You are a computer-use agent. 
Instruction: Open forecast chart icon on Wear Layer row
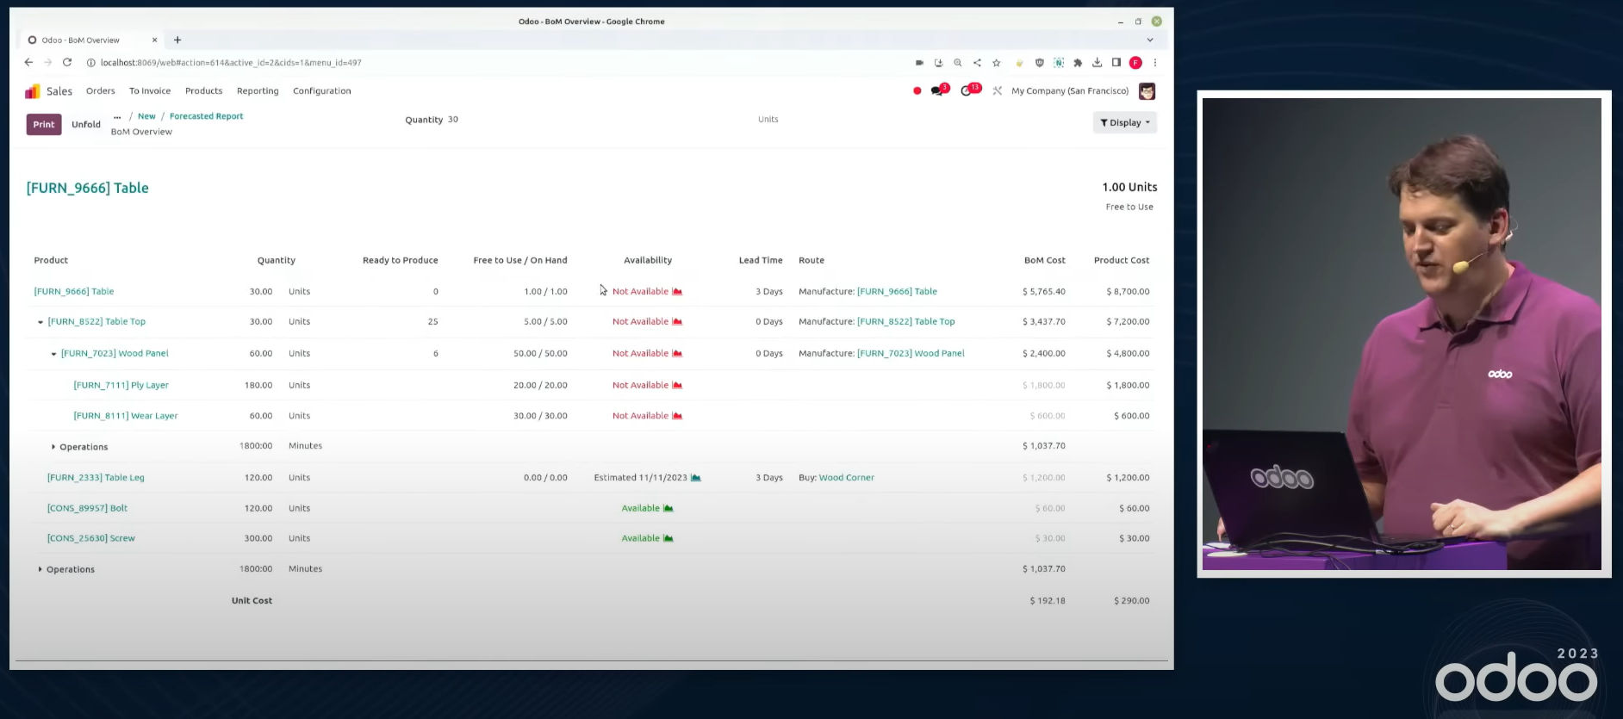point(677,416)
